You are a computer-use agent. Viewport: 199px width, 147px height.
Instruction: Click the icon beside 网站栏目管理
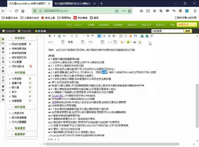pyautogui.click(x=30, y=44)
